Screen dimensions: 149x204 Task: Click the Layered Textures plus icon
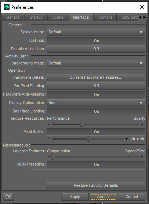[142, 157]
